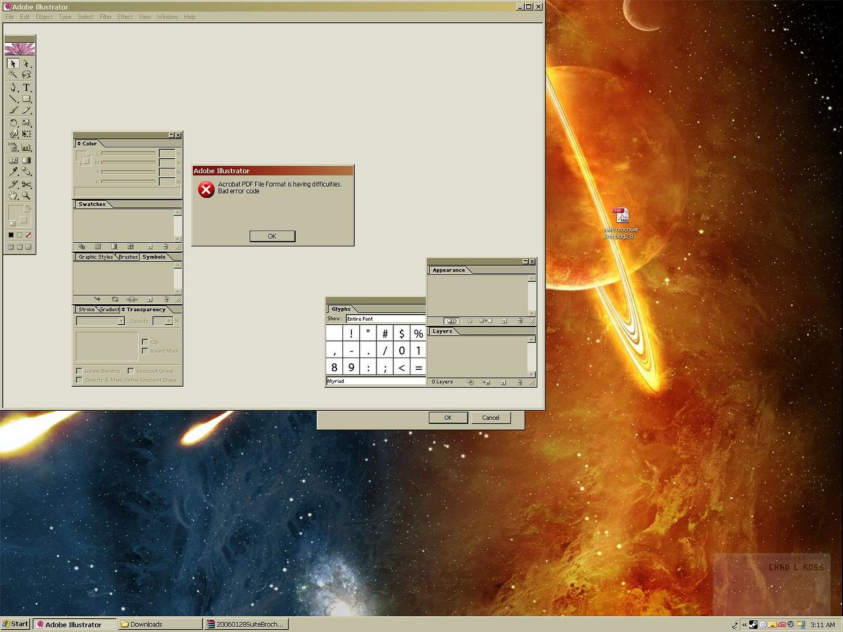Open the Opacity slider arrow
The height and width of the screenshot is (632, 843).
point(169,321)
